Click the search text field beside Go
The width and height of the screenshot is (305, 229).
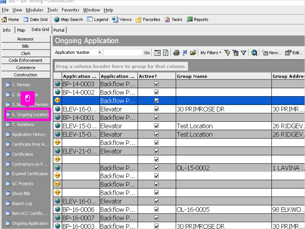(123, 52)
